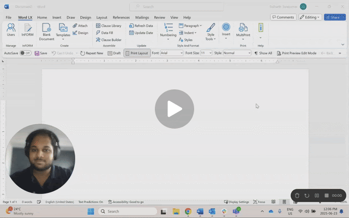Click the Clause Library icon

coord(109,26)
